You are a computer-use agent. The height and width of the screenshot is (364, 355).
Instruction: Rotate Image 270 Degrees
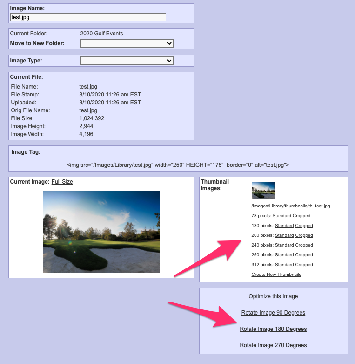(273, 345)
